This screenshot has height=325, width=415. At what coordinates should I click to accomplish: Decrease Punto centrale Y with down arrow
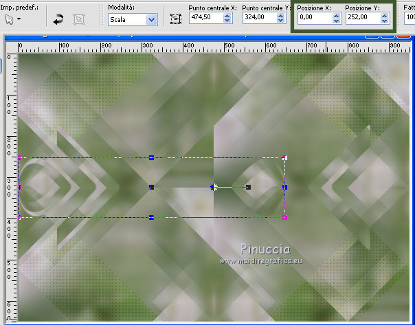(x=281, y=21)
